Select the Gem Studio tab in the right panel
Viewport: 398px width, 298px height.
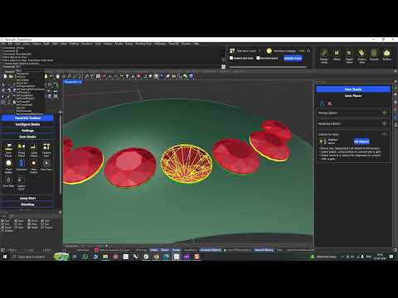click(x=353, y=89)
